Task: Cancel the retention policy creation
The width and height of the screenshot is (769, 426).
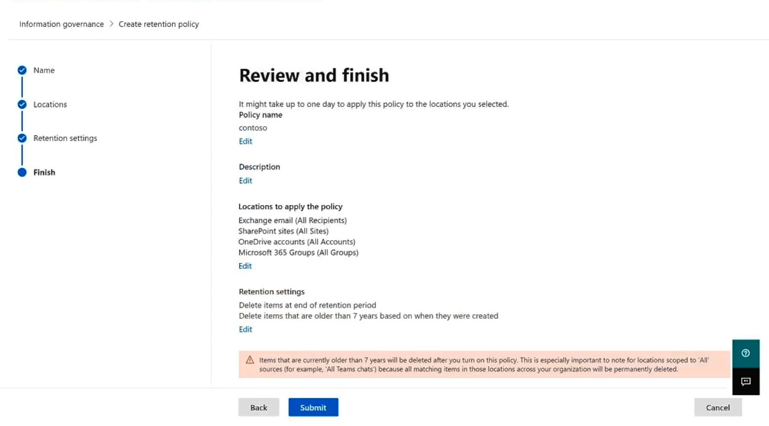Action: pos(718,408)
